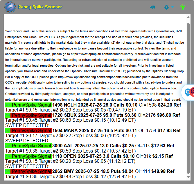Screen dimensions: 194x184
Task: Select the text '1118 OPEN 2025-07-25 3.0 Calls $0.10'
Action: coord(94,156)
